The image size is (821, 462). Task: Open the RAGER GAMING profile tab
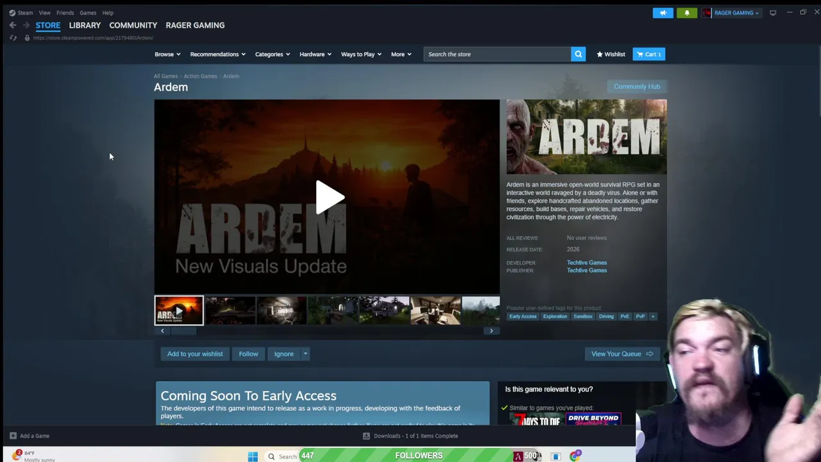195,25
